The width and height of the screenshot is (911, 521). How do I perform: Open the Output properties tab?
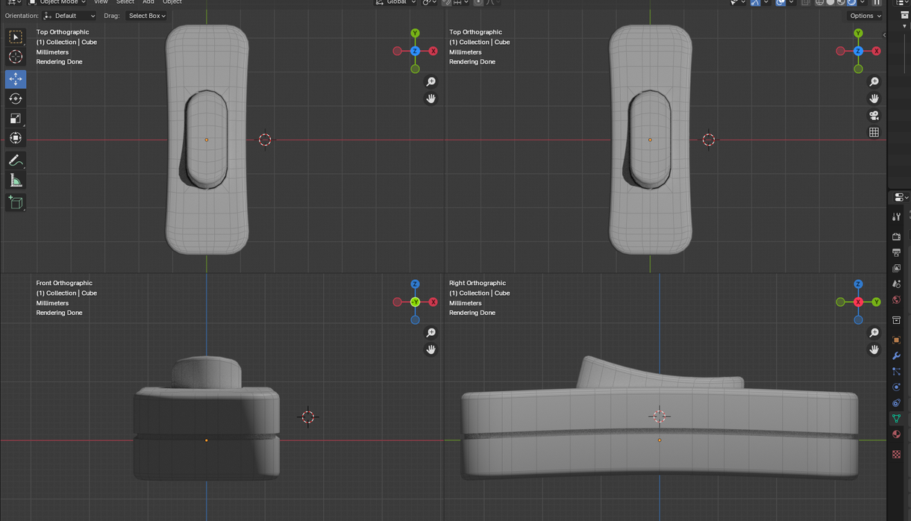(896, 252)
